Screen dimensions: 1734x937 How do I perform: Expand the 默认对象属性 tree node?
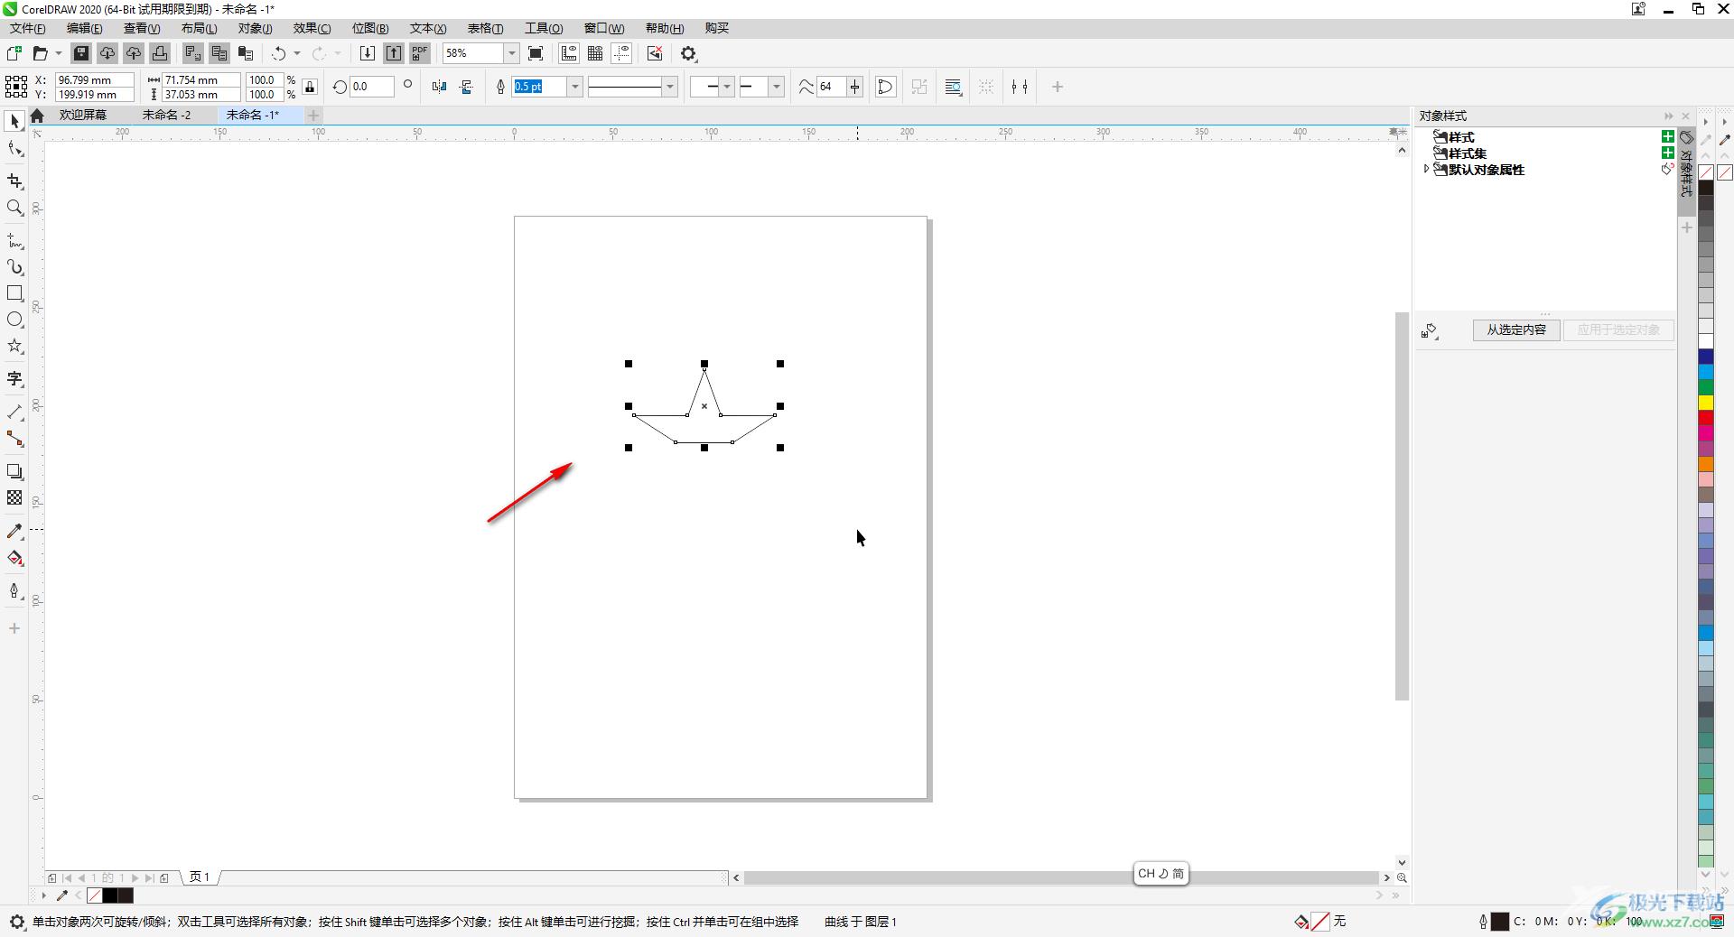1426,169
